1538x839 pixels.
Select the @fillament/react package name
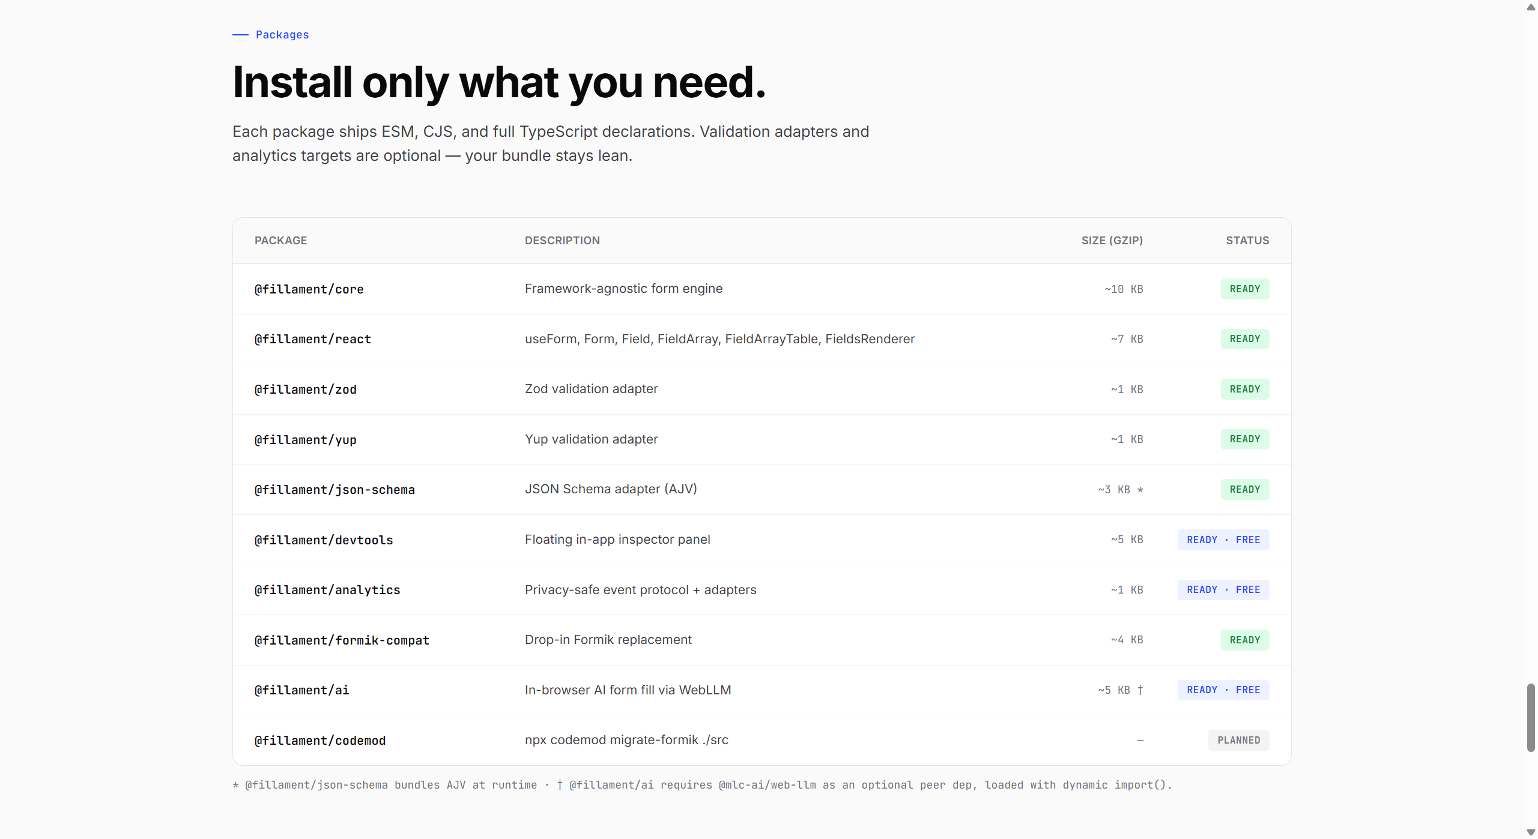[x=313, y=339]
